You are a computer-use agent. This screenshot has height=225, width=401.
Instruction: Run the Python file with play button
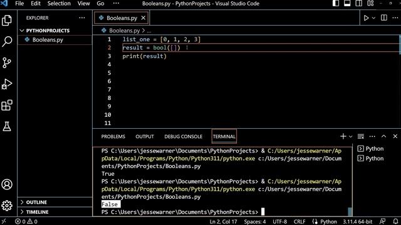366,18
